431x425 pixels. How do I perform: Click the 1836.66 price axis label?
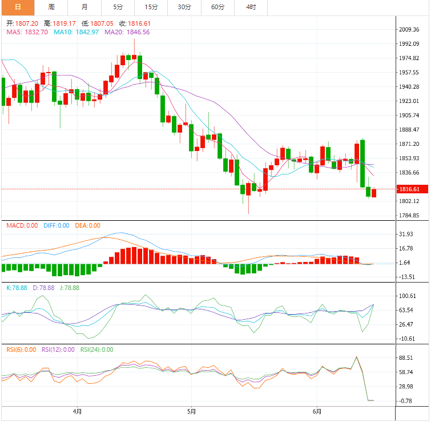click(409, 173)
